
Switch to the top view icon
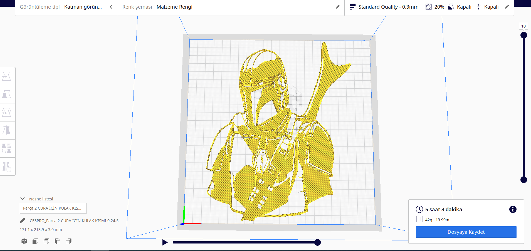pos(46,241)
